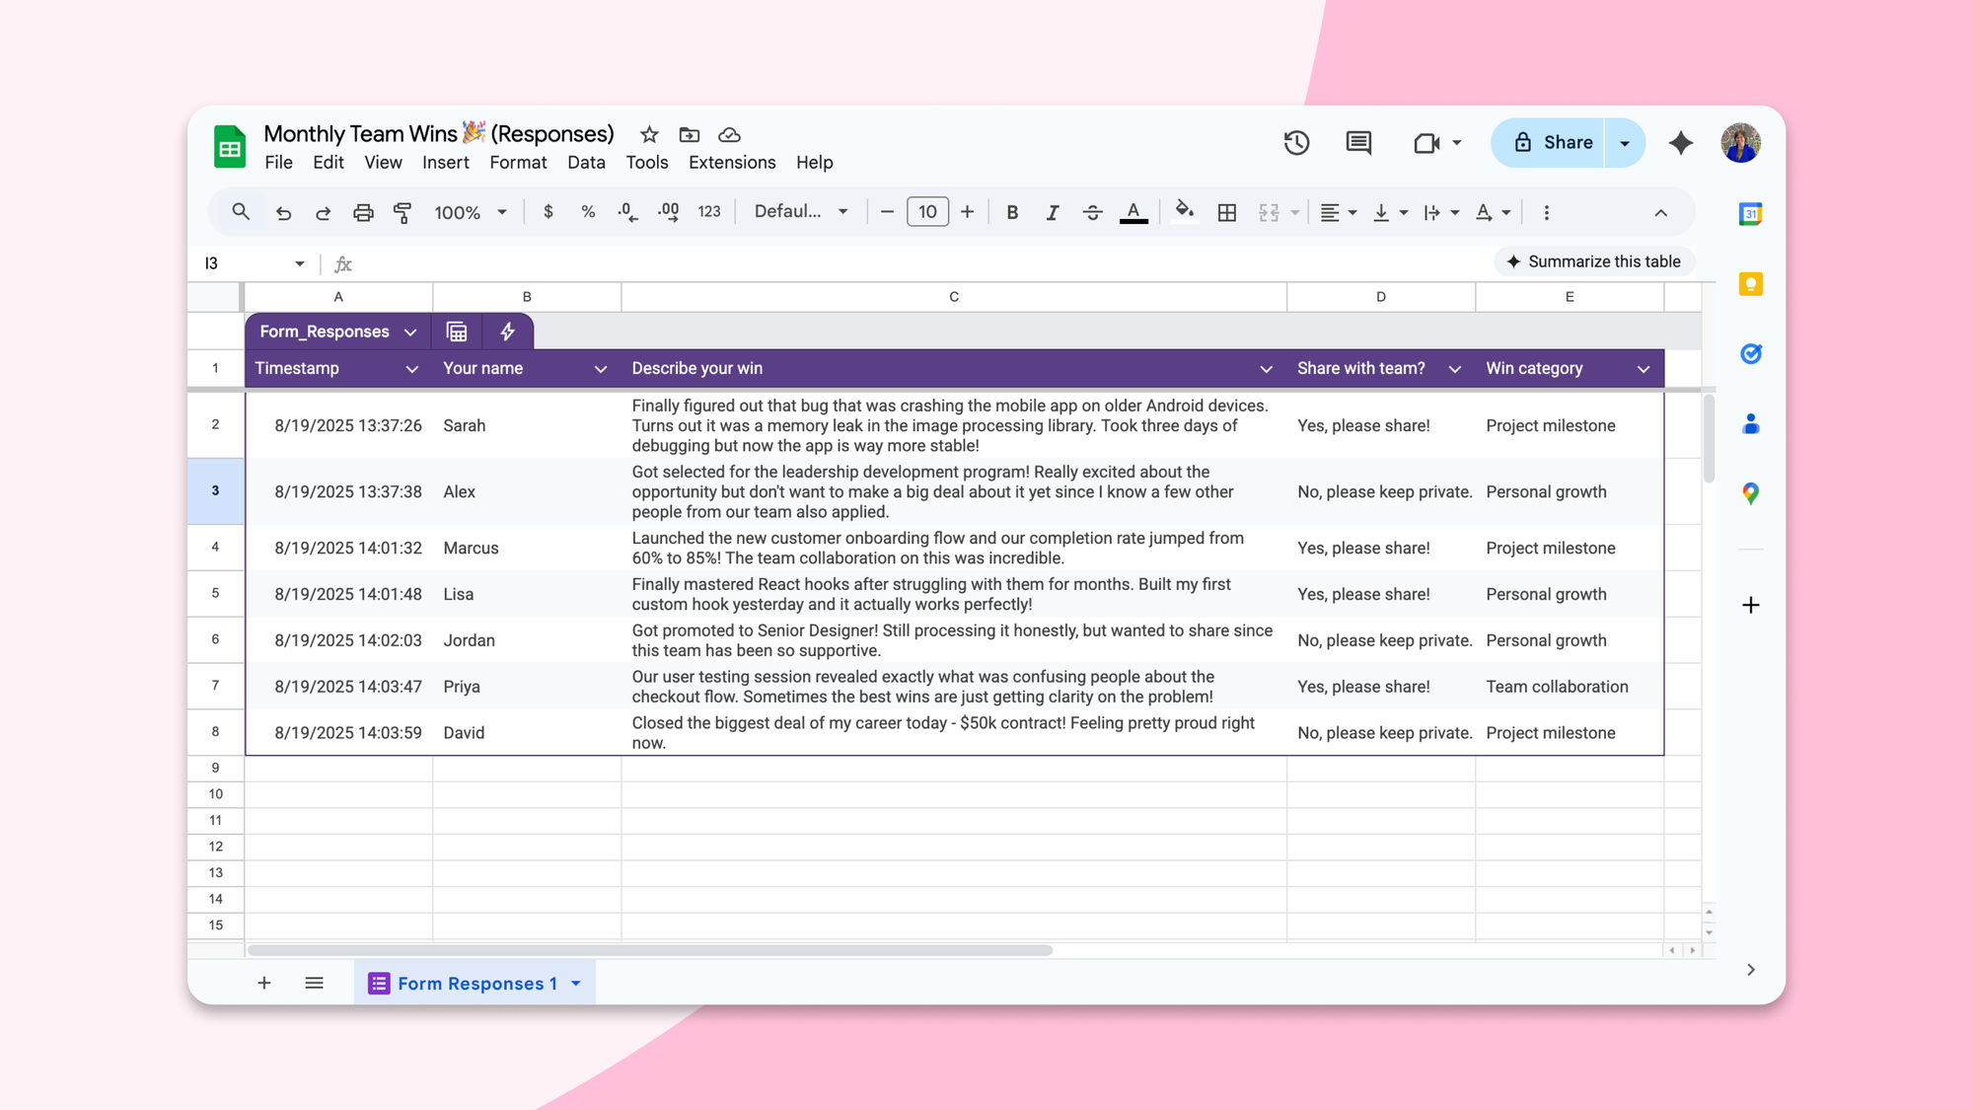Expand the Win category column filter
The height and width of the screenshot is (1110, 1973).
click(1644, 369)
